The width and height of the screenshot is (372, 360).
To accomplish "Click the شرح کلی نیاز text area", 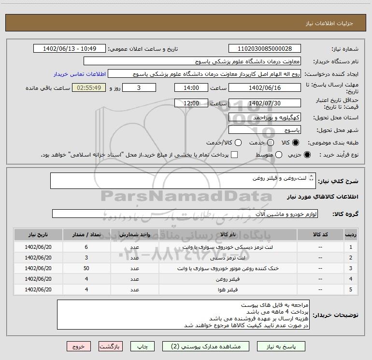I will point(183,181).
